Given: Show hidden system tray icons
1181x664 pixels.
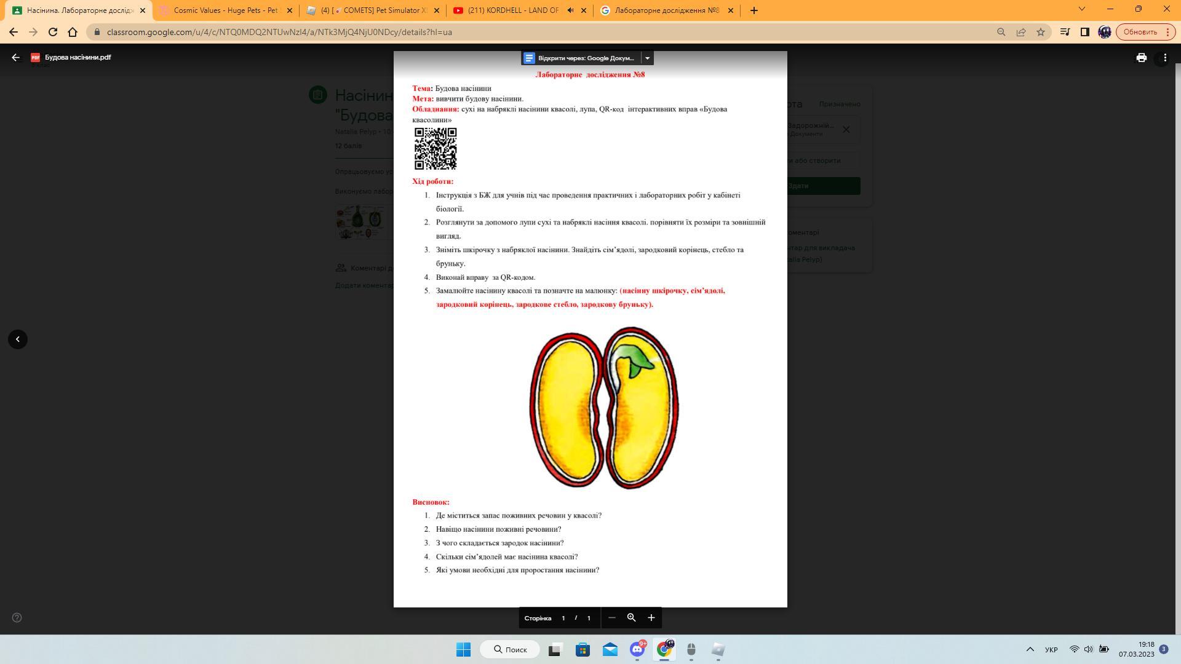Looking at the screenshot, I should 1030,650.
